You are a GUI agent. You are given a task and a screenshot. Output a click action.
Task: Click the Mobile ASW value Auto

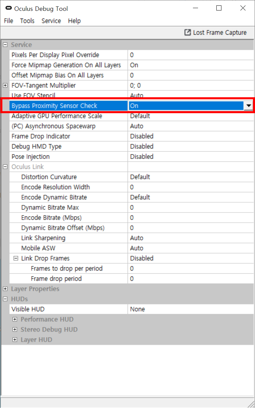coord(191,248)
